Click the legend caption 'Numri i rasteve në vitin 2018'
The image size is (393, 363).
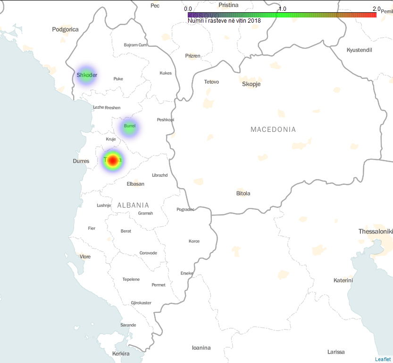(x=224, y=21)
